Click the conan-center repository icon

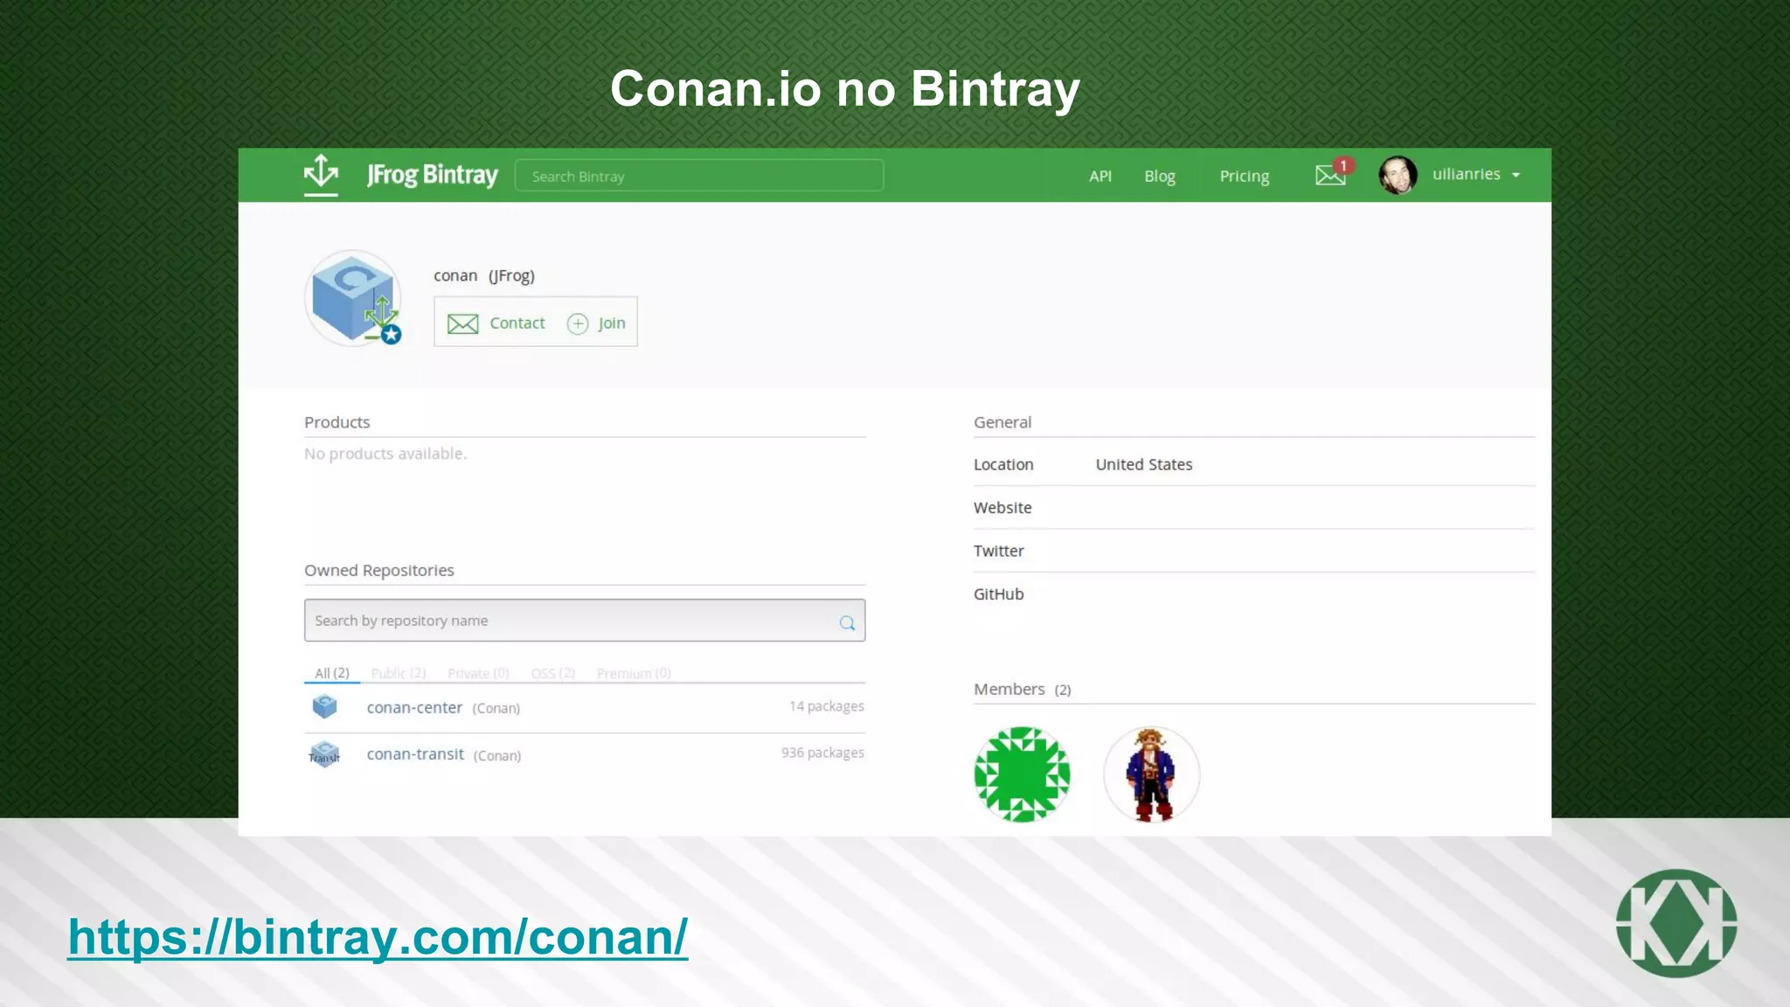tap(324, 705)
